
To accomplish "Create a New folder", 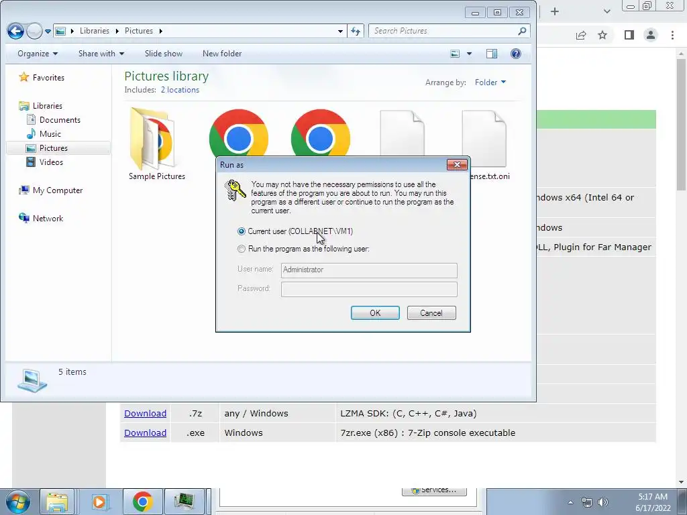I will (222, 54).
